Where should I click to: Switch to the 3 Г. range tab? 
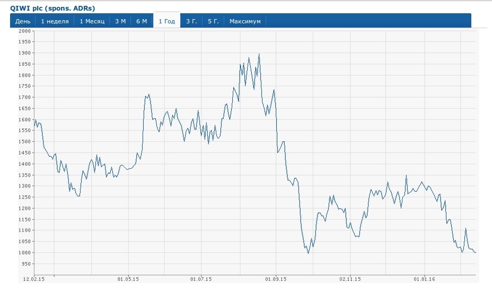[191, 21]
